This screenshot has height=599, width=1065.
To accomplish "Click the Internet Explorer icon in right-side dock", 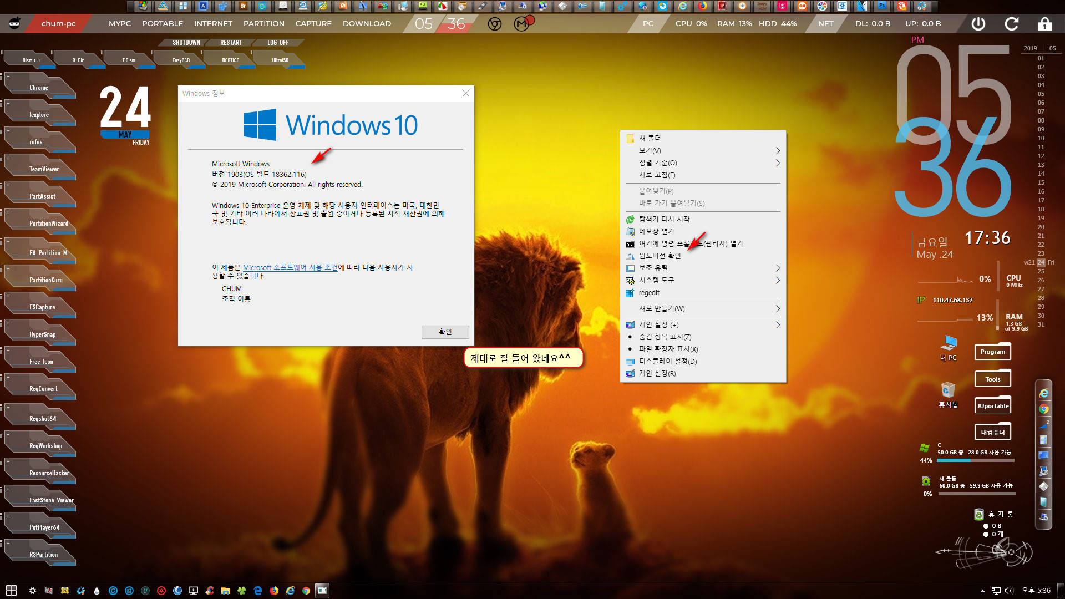I will click(1044, 393).
